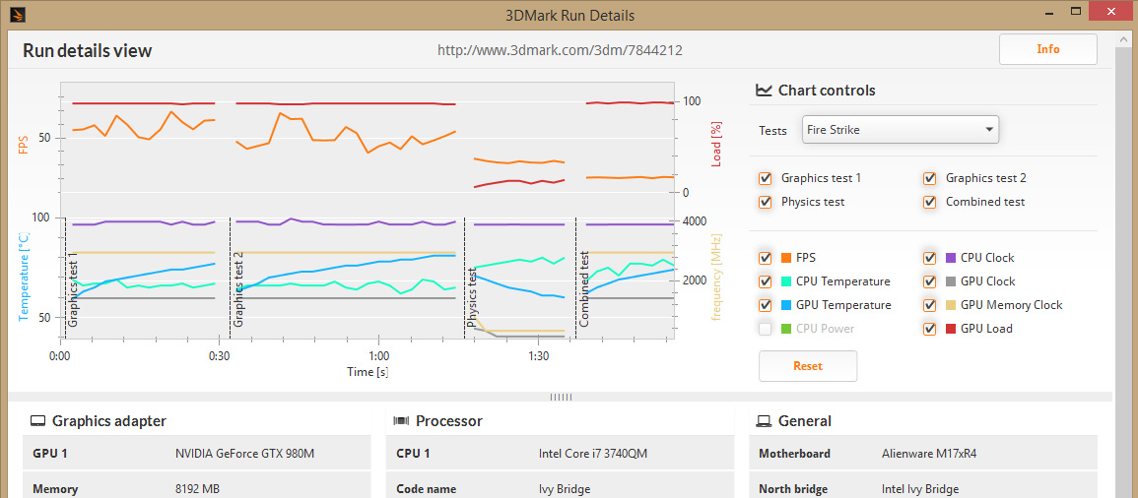Click the splitter grip below the chart
The image size is (1138, 498).
(x=561, y=397)
